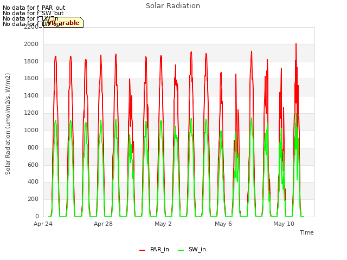Click the 600 y-axis tick label

(x=33, y=165)
